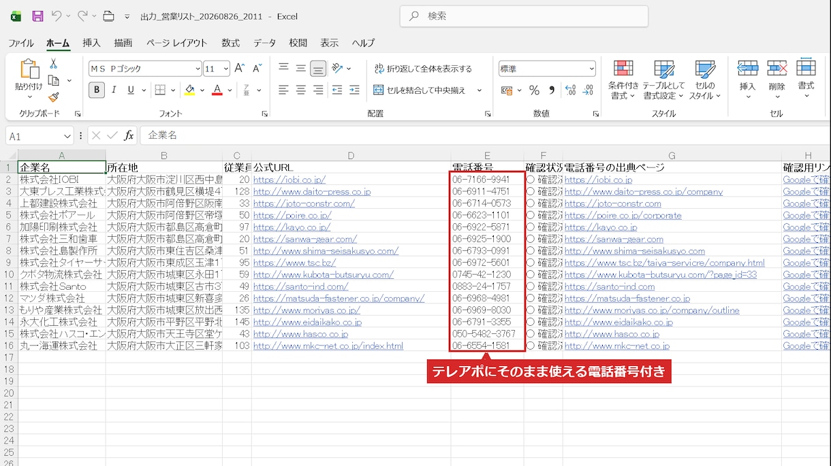The height and width of the screenshot is (466, 831).
Task: Open link http://www.hasco.co.jp in column D
Action: [x=300, y=334]
